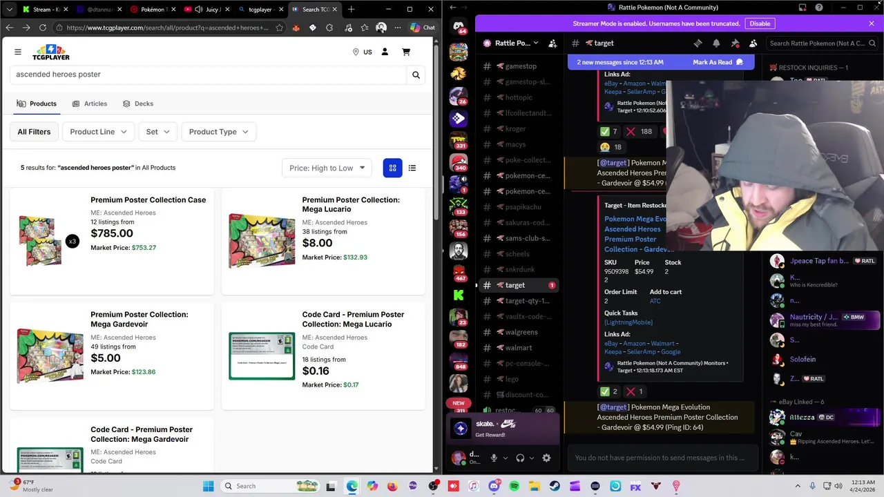Open Spotify from the taskbar

coord(514,486)
